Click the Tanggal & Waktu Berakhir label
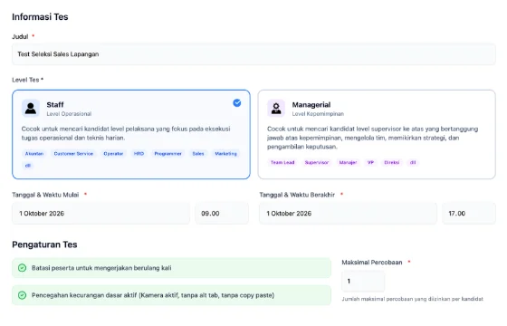 [x=297, y=195]
